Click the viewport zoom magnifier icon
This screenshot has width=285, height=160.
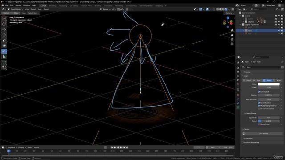tap(232, 31)
